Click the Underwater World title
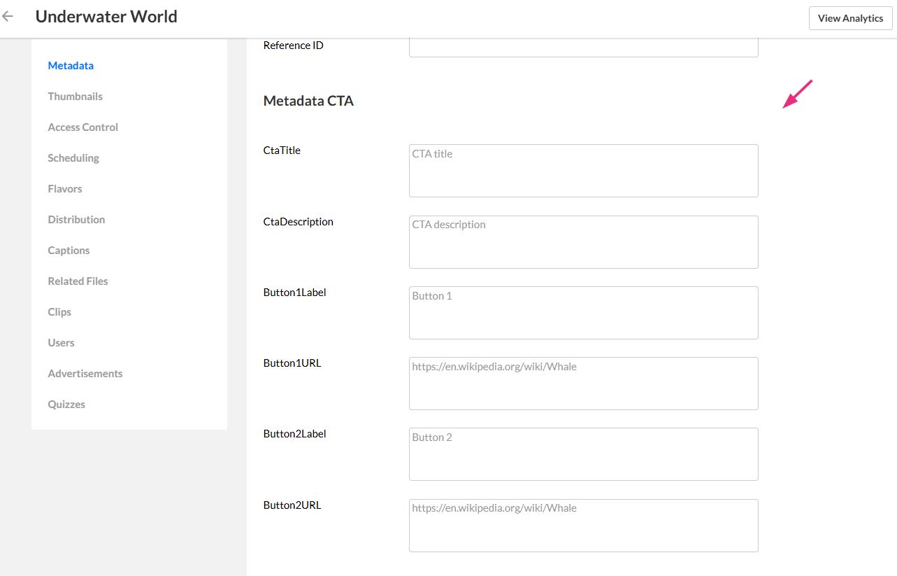897x576 pixels. (x=106, y=17)
